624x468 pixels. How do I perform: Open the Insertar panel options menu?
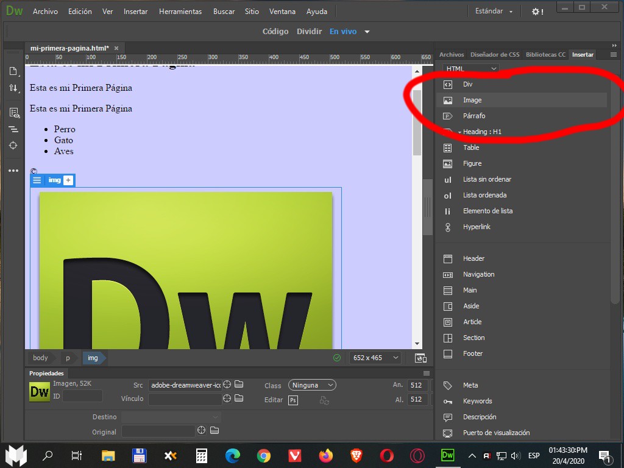614,55
